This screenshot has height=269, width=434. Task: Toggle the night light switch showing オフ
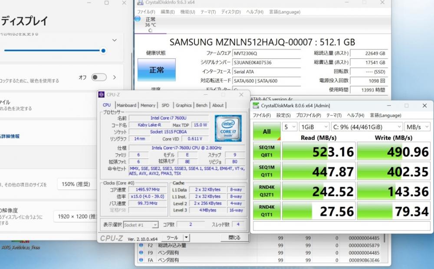click(99, 77)
